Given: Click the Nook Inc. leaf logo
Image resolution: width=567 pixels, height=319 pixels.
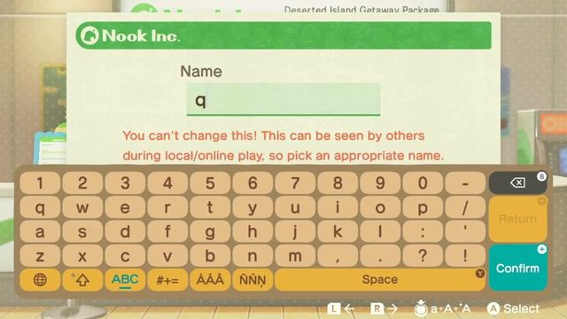Looking at the screenshot, I should [x=89, y=35].
